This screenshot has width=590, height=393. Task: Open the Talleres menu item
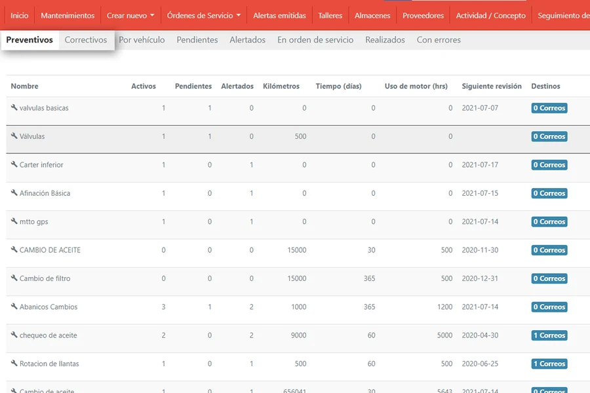click(330, 15)
